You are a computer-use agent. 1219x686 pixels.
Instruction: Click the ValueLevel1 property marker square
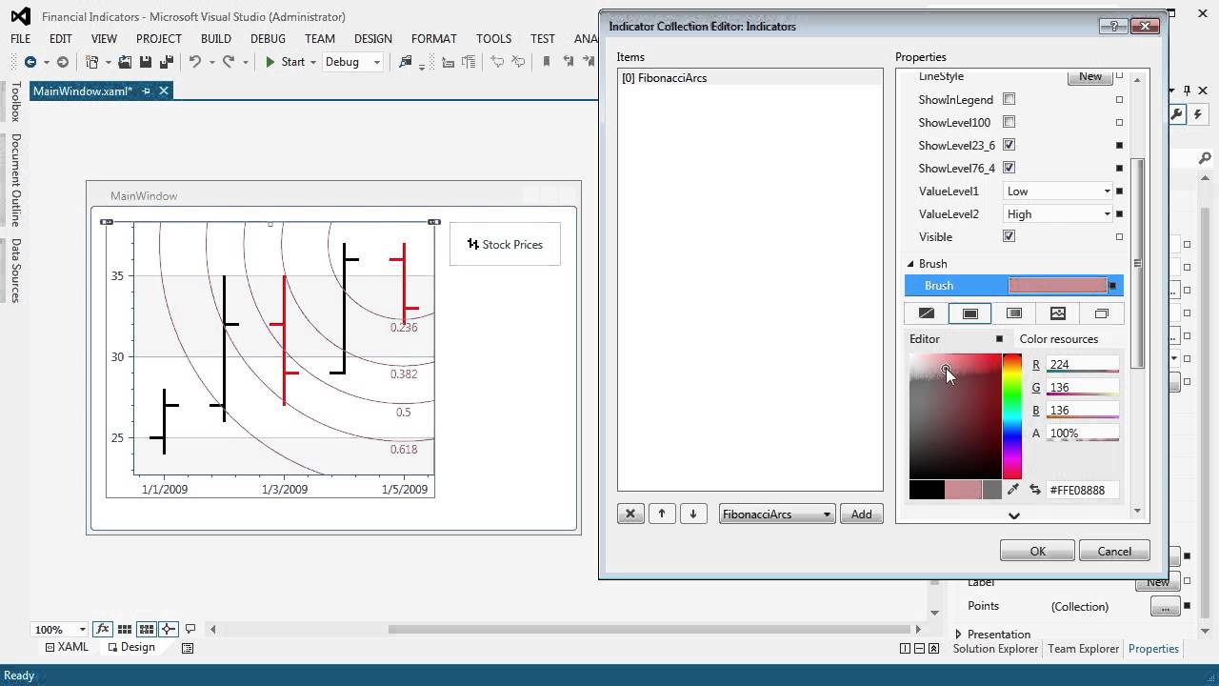point(1119,191)
